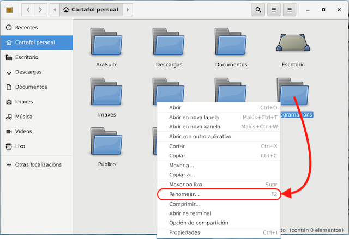The height and width of the screenshot is (239, 349).
Task: Open Lixo trash in sidebar
Action: 21,146
